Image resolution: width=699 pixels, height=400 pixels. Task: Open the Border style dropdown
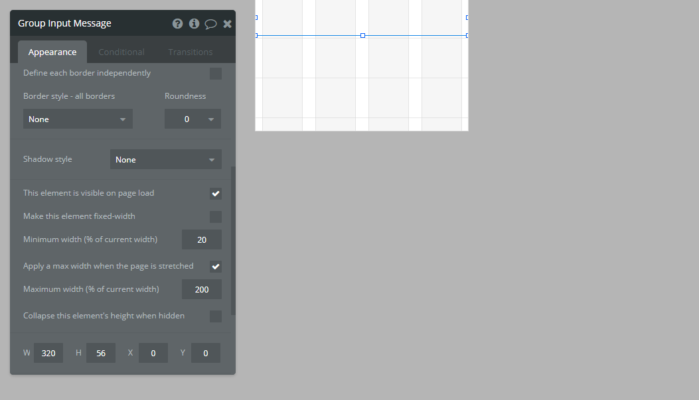pyautogui.click(x=78, y=119)
